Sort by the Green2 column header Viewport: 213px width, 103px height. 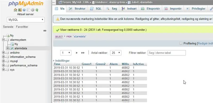click(x=101, y=64)
